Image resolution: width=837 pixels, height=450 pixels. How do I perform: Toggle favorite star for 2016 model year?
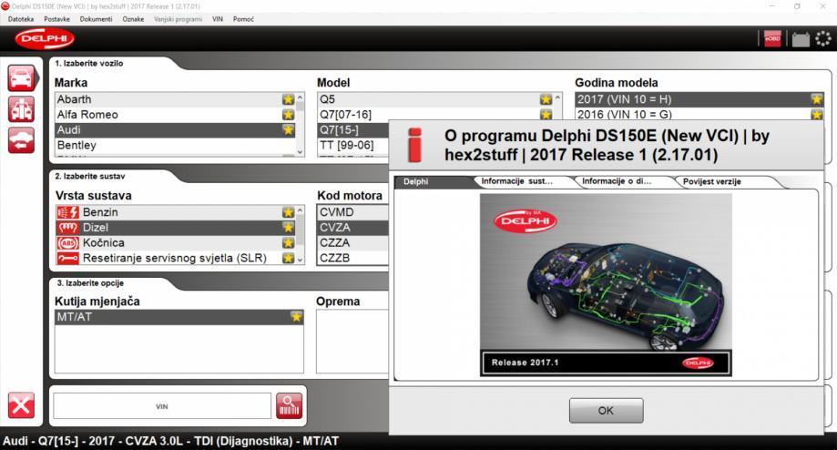[816, 114]
